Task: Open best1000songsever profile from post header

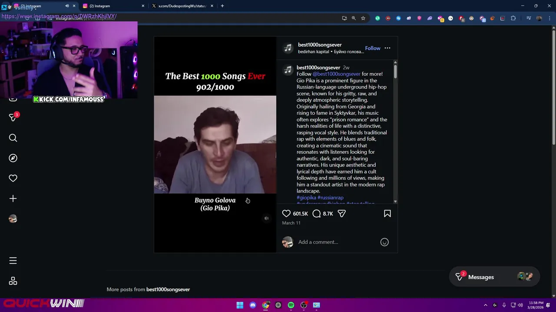Action: (x=320, y=45)
